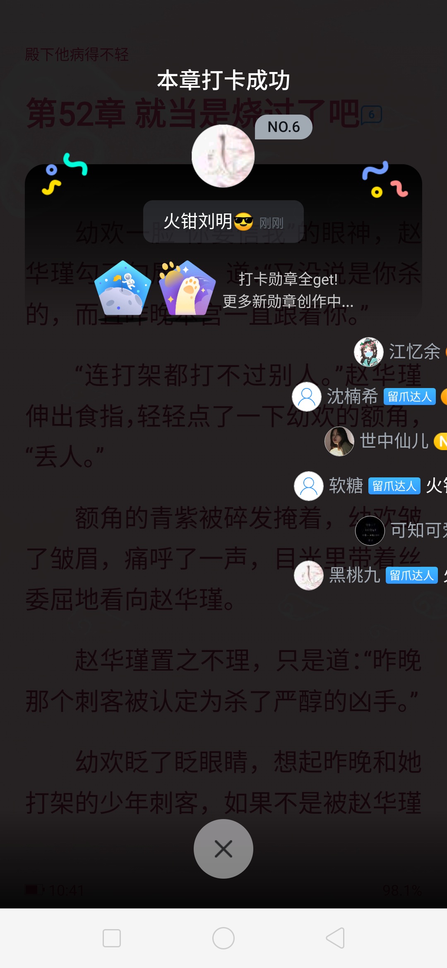Open 沈楠希's default profile icon

307,397
